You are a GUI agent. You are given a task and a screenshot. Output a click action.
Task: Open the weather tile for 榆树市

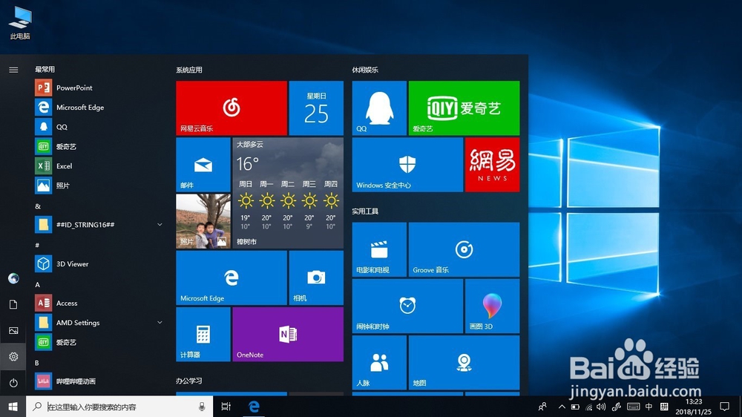pyautogui.click(x=288, y=193)
